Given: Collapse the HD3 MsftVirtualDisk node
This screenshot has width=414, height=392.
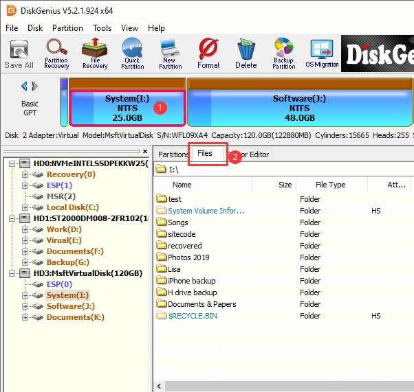Looking at the screenshot, I should 12,273.
